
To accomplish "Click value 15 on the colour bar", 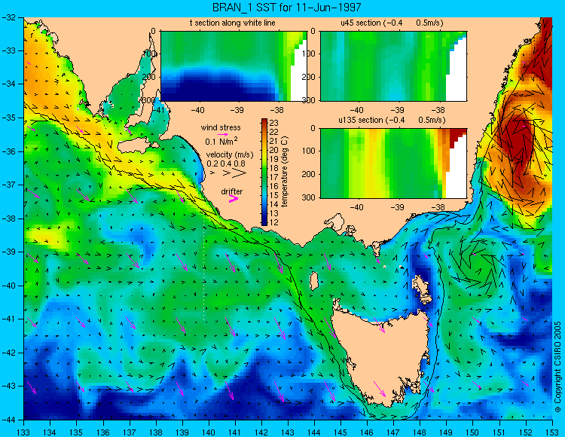I will tap(274, 195).
